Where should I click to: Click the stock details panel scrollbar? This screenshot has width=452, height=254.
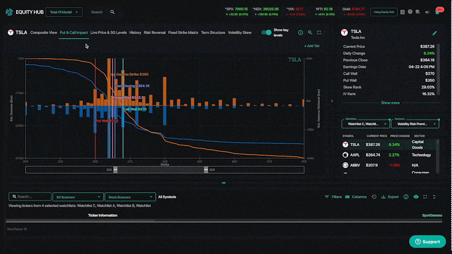tap(438, 69)
